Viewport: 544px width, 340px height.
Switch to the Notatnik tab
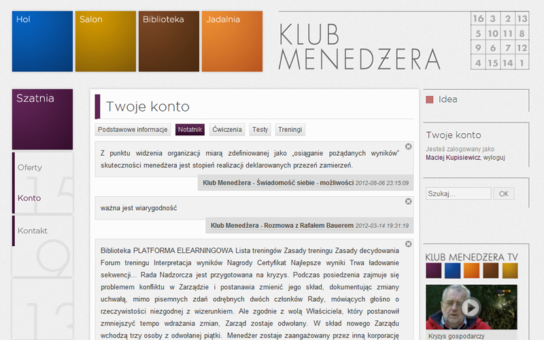tap(190, 129)
